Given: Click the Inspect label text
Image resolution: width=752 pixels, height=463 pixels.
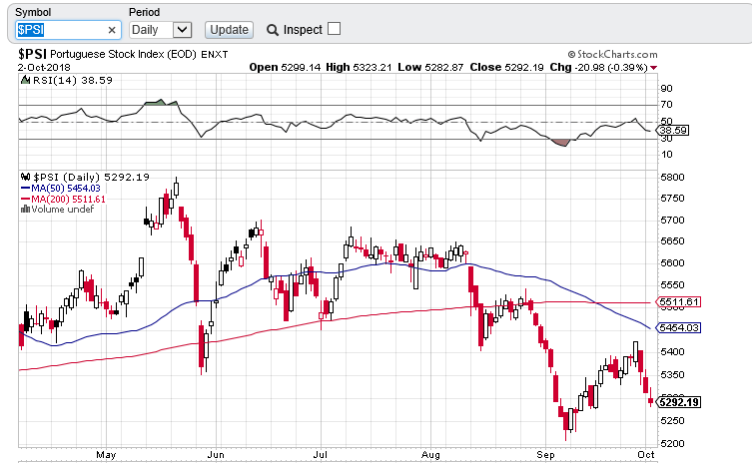Looking at the screenshot, I should (x=303, y=30).
